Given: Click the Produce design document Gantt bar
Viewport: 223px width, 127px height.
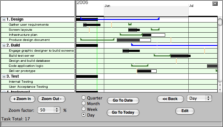Looking at the screenshot, I should [134, 40].
